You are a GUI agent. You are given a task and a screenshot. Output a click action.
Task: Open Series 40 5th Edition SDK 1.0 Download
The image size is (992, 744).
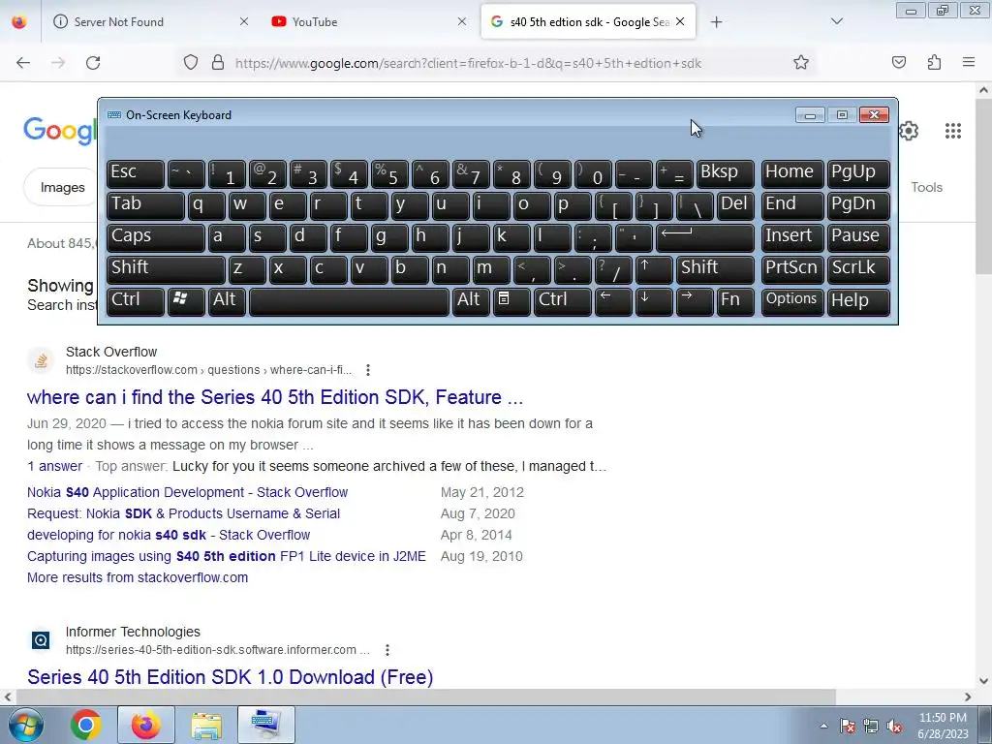coord(230,677)
